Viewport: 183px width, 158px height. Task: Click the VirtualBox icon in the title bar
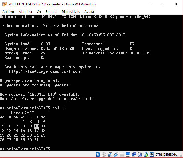tap(5, 4)
